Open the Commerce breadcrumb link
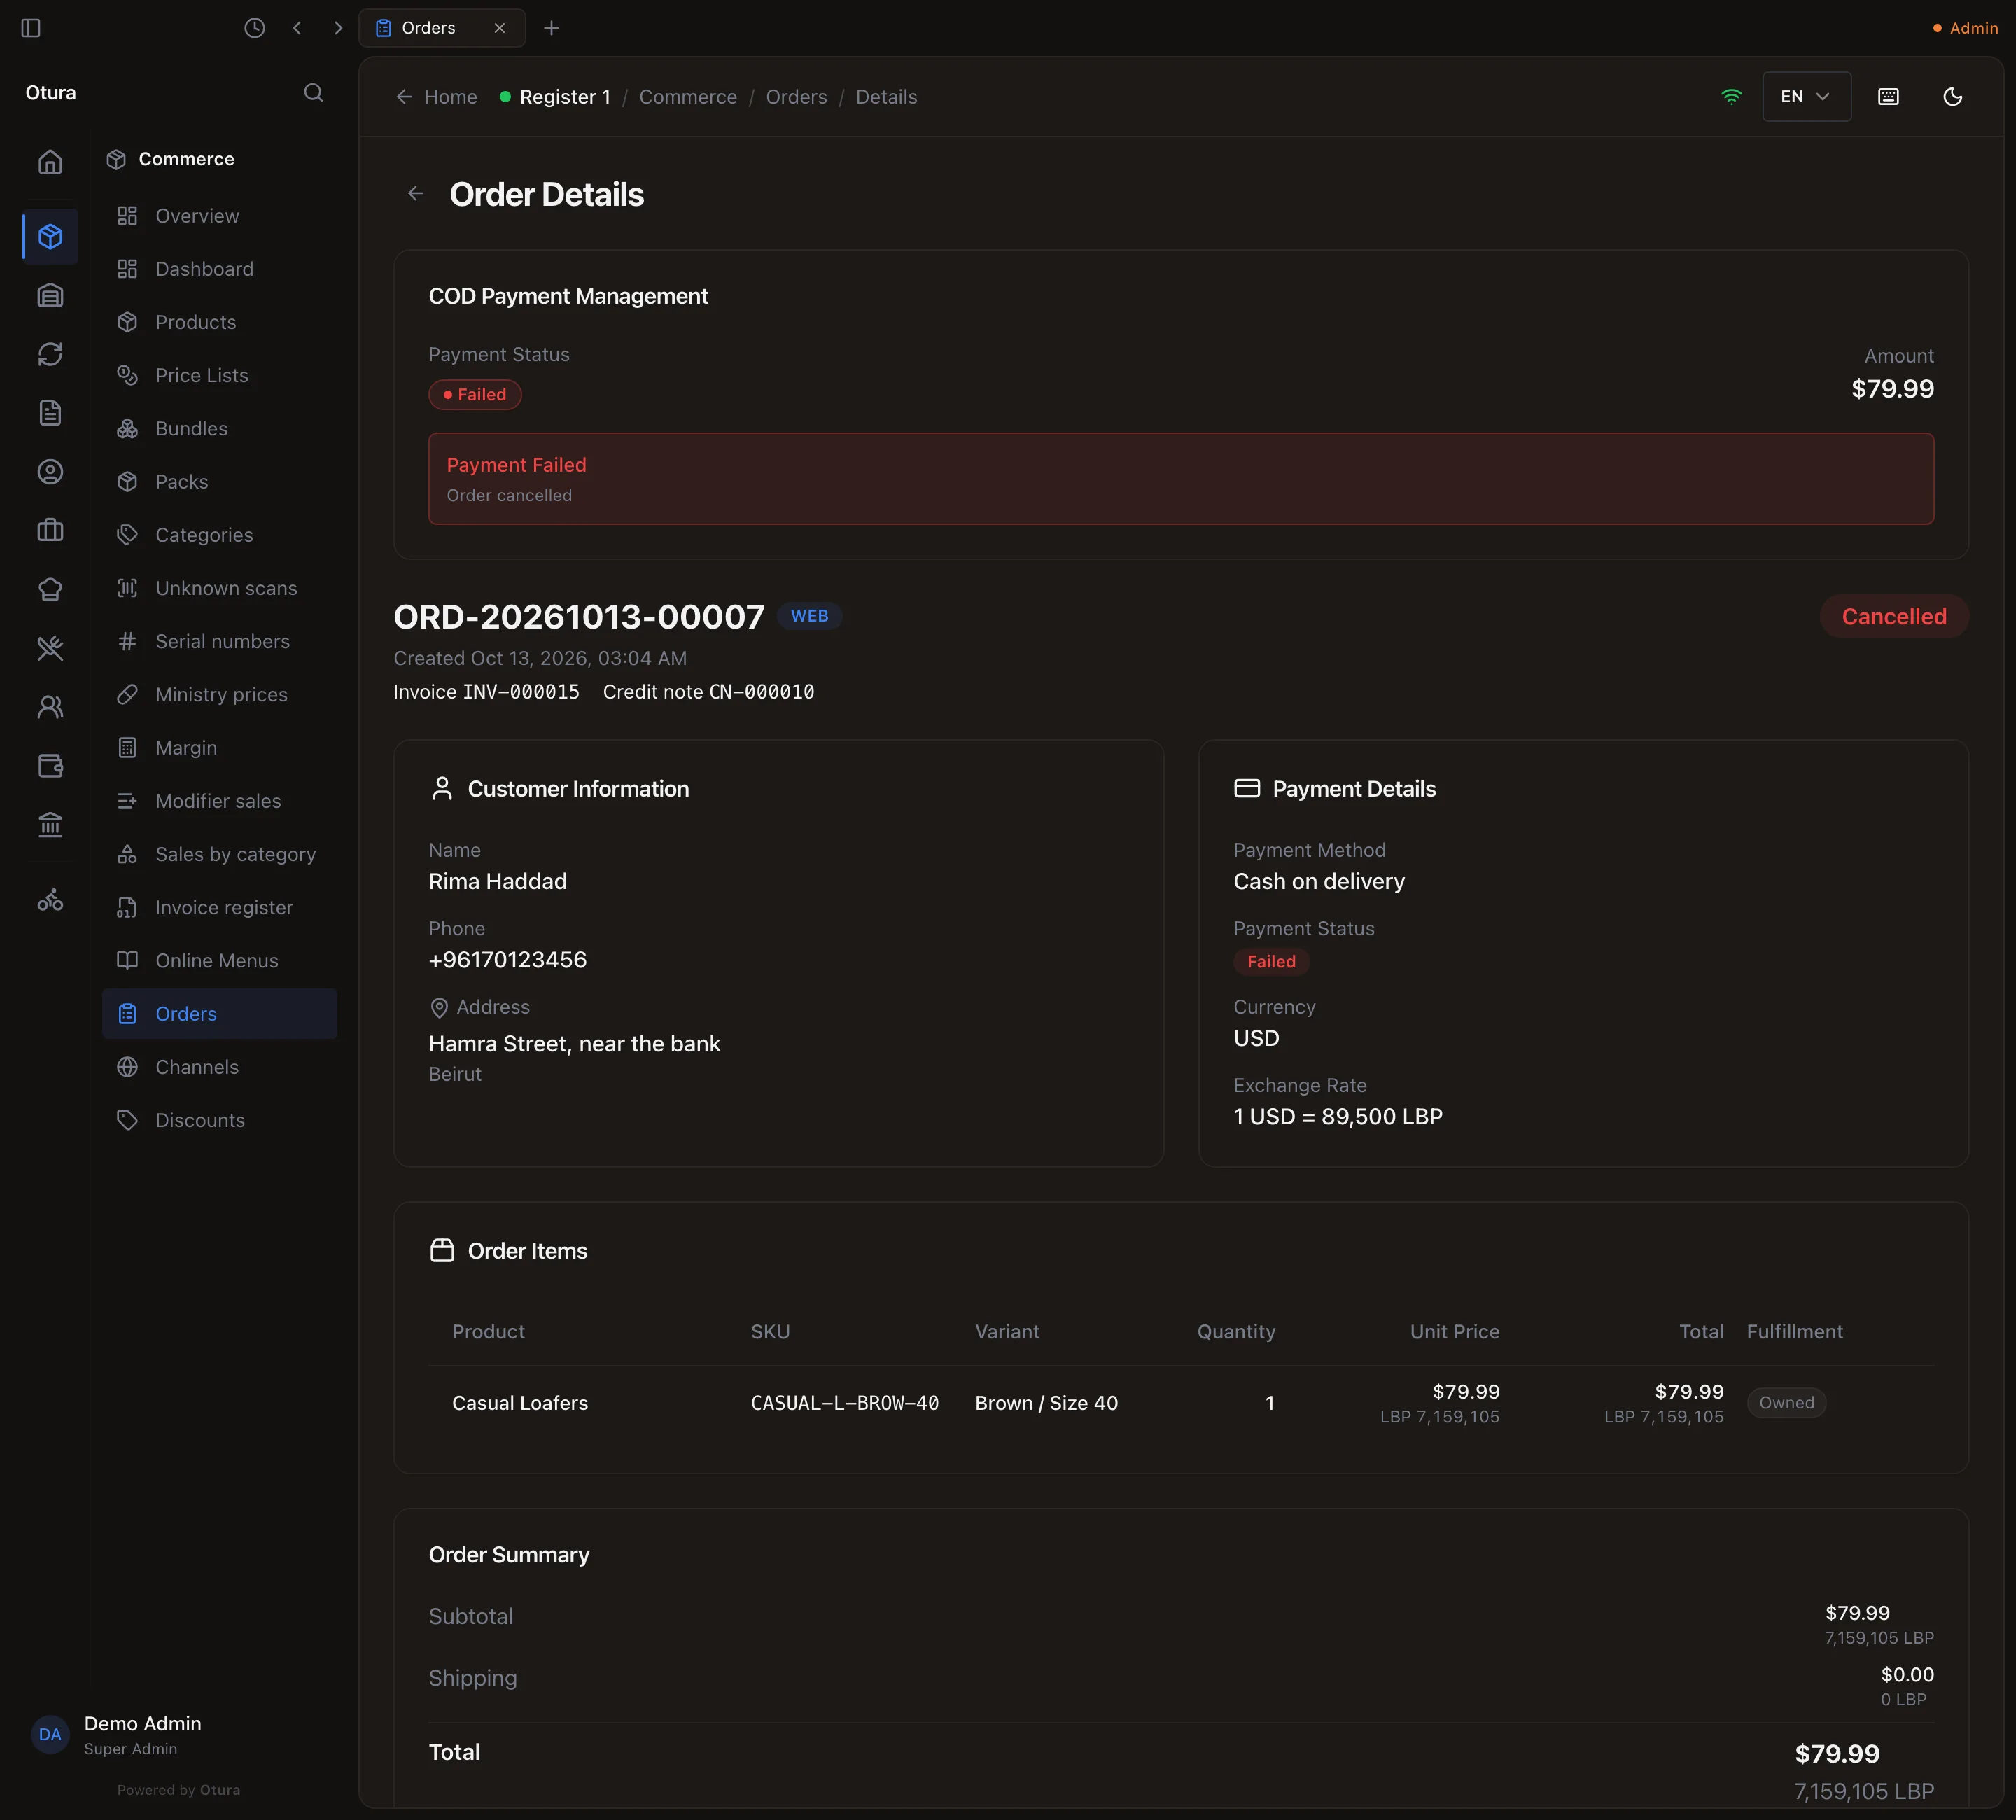This screenshot has width=2016, height=1820. 688,97
